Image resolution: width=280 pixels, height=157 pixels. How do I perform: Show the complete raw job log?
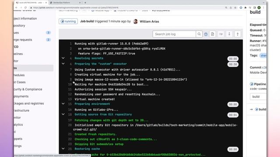pos(213,34)
